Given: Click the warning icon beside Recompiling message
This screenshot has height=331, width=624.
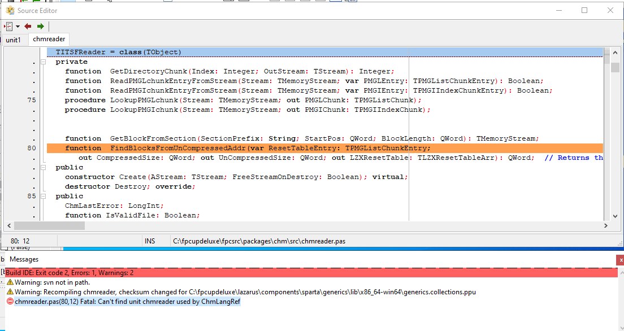Looking at the screenshot, I should (10, 292).
